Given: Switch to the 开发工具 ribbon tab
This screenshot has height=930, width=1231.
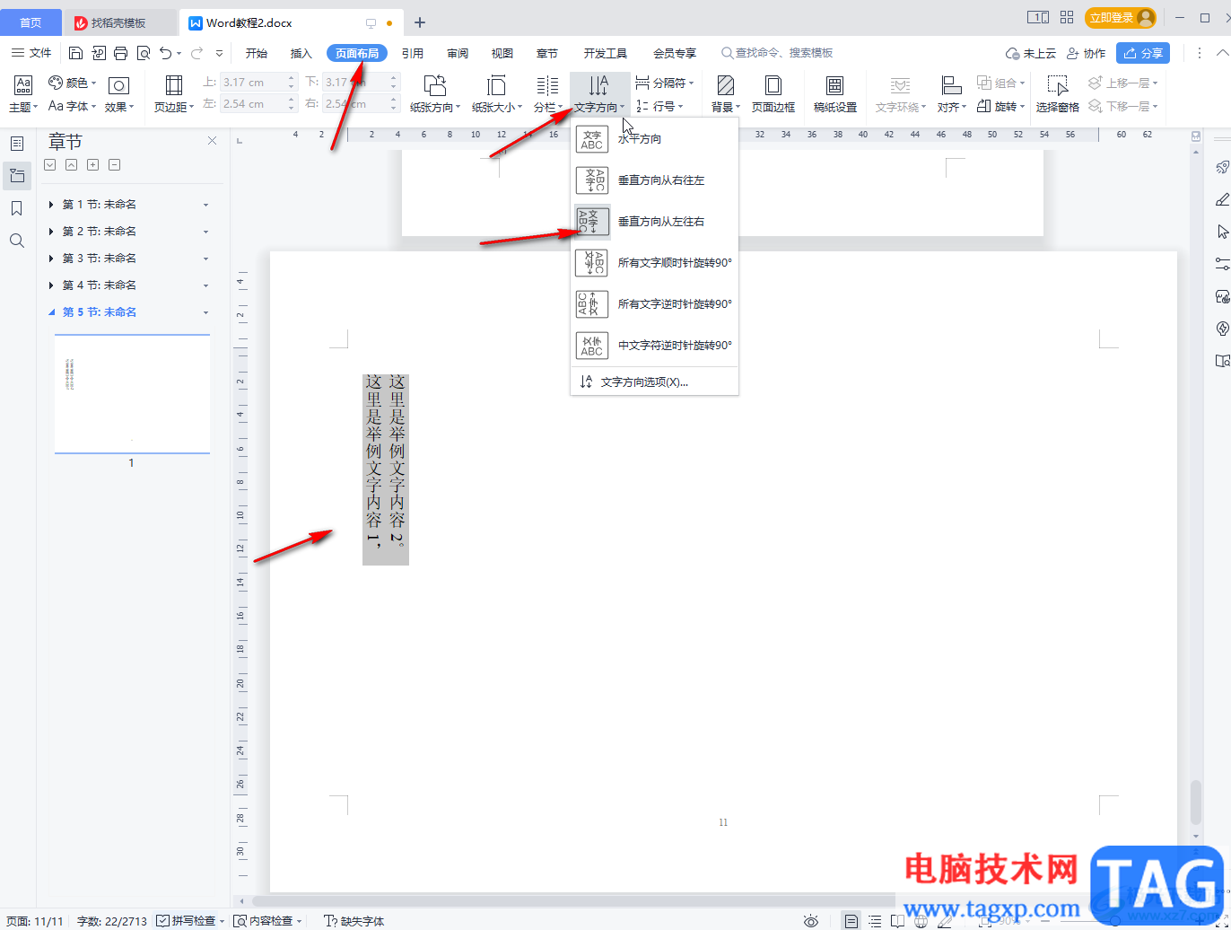Looking at the screenshot, I should coord(606,53).
